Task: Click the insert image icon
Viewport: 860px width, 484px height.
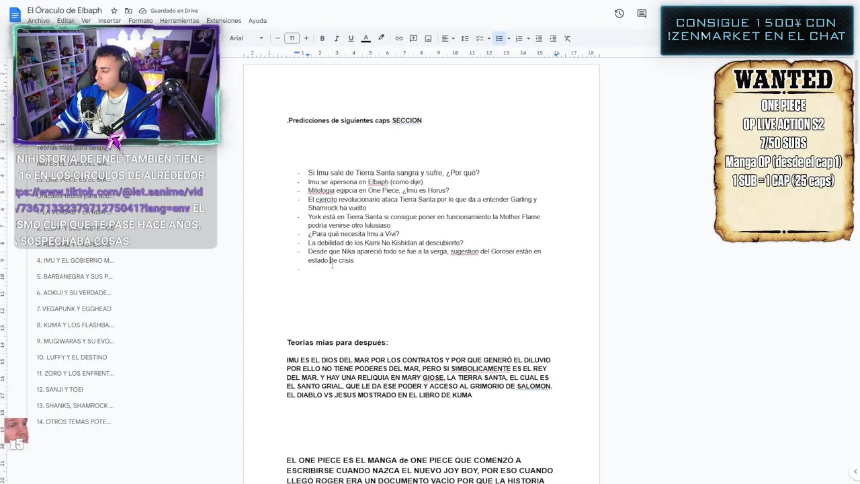Action: pyautogui.click(x=428, y=38)
